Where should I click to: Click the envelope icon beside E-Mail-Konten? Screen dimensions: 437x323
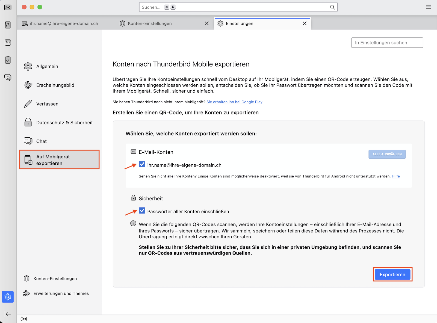tap(133, 152)
